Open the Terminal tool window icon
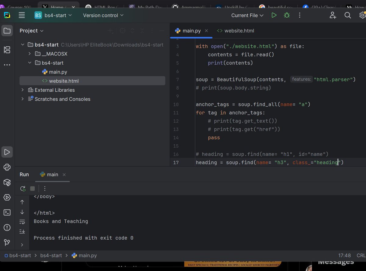The width and height of the screenshot is (366, 271). (7, 213)
